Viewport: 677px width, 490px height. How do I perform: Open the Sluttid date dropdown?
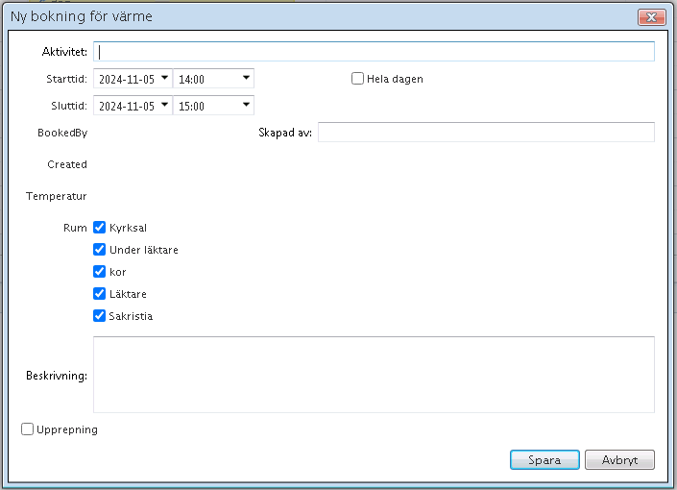pos(164,106)
